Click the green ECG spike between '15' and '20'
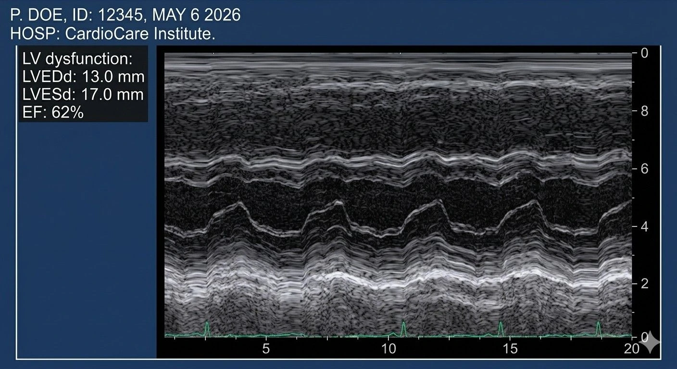The height and width of the screenshot is (369, 677). point(598,329)
